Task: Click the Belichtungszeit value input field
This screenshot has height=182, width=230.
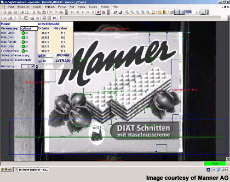Action: click(28, 66)
